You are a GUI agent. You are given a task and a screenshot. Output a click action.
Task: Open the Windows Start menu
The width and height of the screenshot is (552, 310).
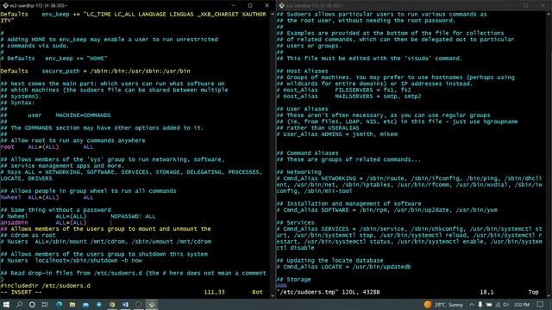(6, 304)
